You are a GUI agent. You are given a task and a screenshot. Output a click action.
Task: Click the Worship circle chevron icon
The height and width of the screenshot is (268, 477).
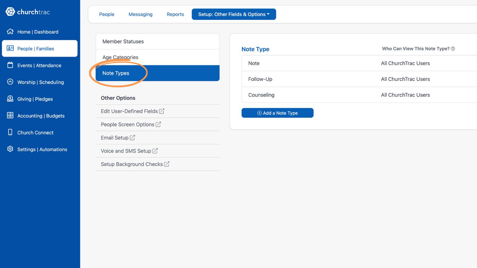[x=10, y=82]
